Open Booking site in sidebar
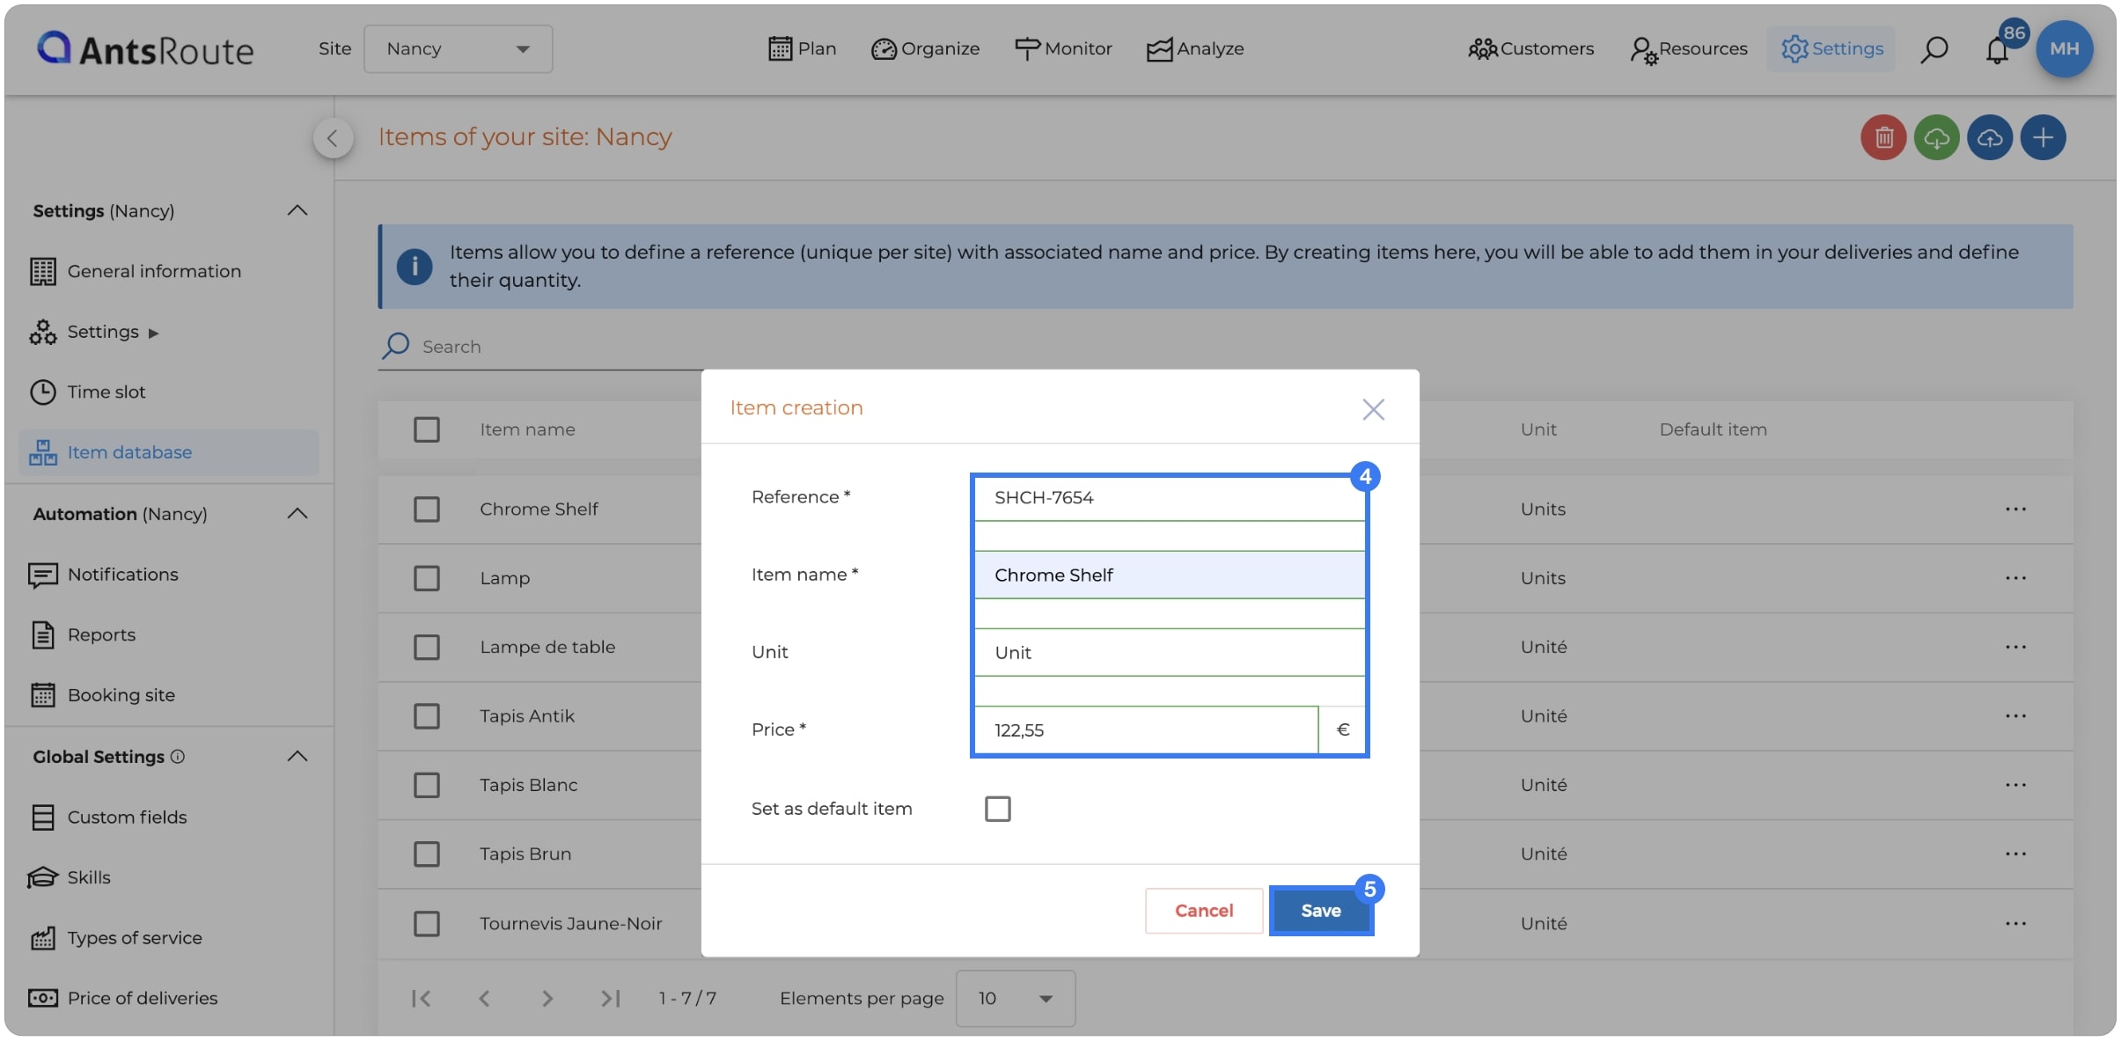 point(103,695)
